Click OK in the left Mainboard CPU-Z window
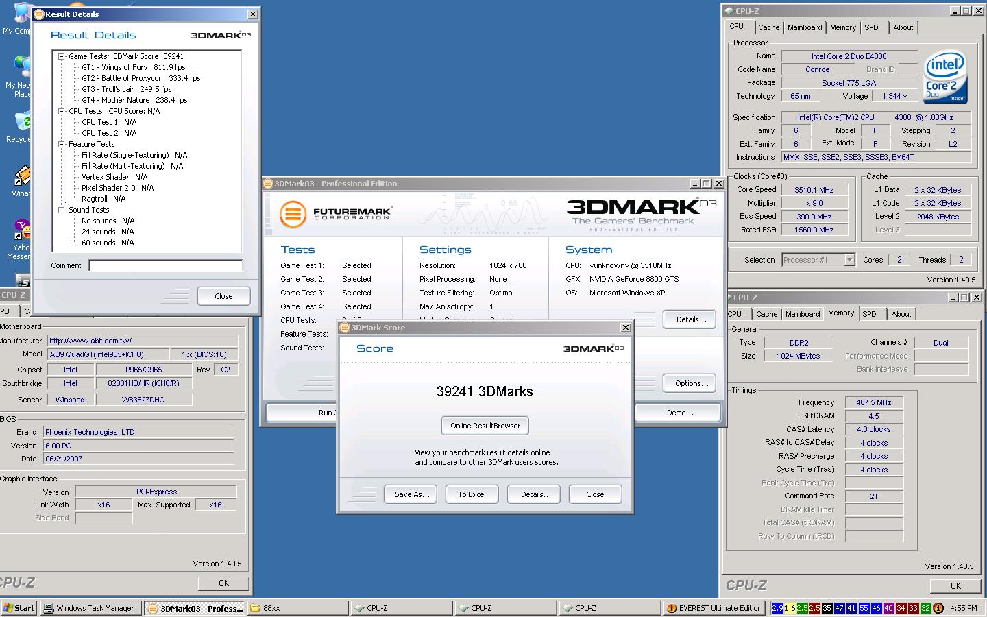This screenshot has height=617, width=987. 223,583
